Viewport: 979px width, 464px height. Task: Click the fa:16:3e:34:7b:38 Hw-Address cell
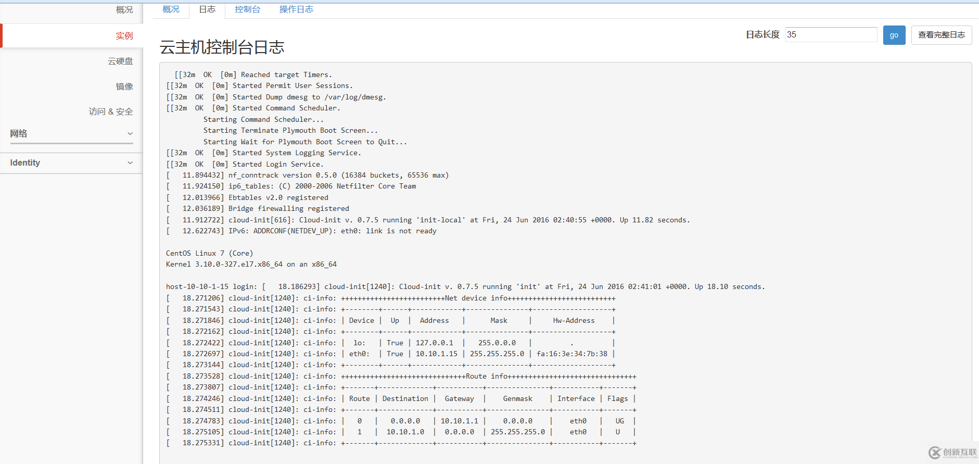tap(572, 354)
